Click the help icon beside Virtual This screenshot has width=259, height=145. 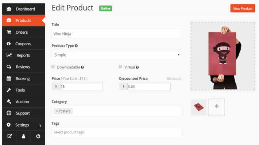(x=137, y=67)
